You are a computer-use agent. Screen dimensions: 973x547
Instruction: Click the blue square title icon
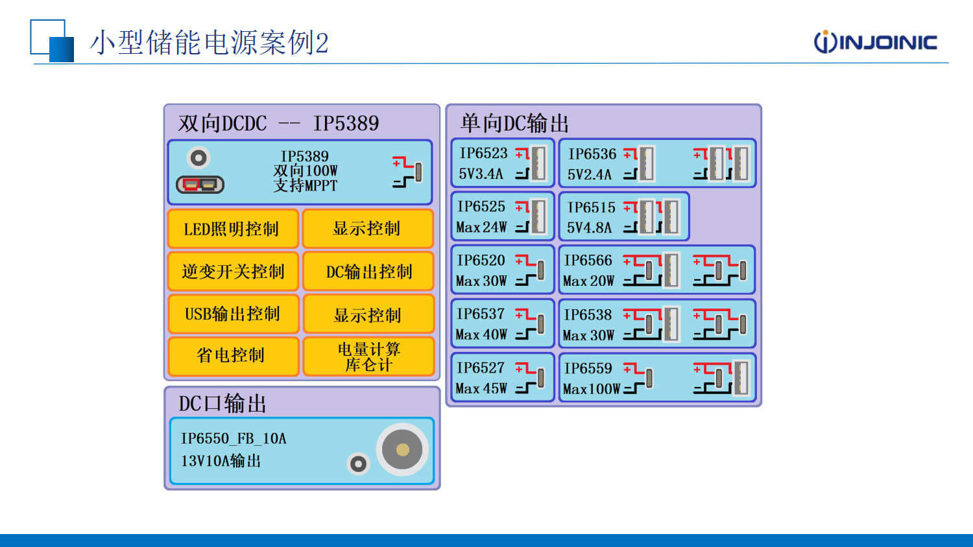[52, 41]
